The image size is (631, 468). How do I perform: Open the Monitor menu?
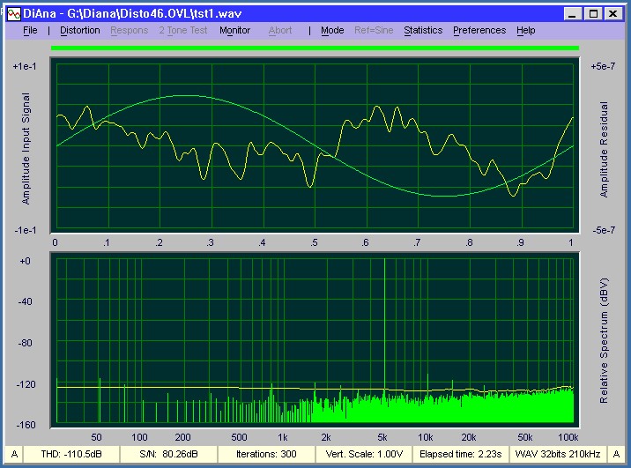coord(235,30)
